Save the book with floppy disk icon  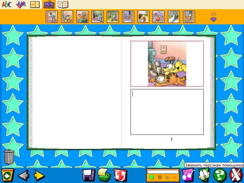tap(88, 175)
